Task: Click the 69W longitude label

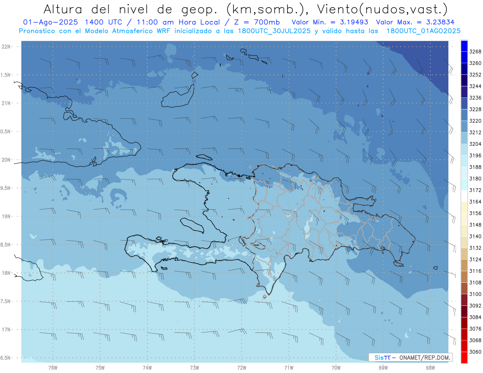Action: pyautogui.click(x=383, y=367)
